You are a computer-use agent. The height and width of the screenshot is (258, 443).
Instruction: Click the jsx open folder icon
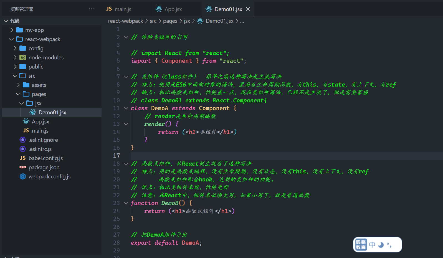click(x=29, y=103)
